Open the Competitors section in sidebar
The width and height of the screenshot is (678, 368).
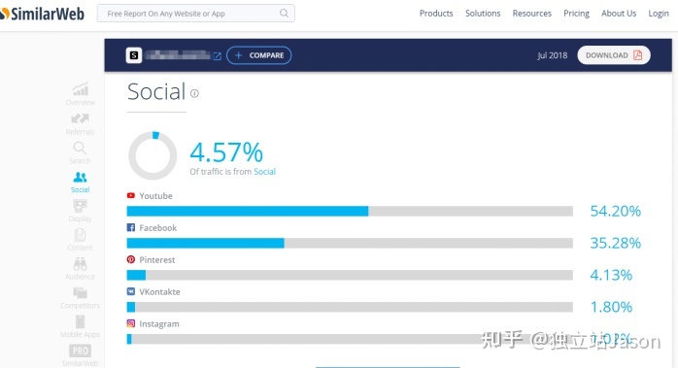80,298
